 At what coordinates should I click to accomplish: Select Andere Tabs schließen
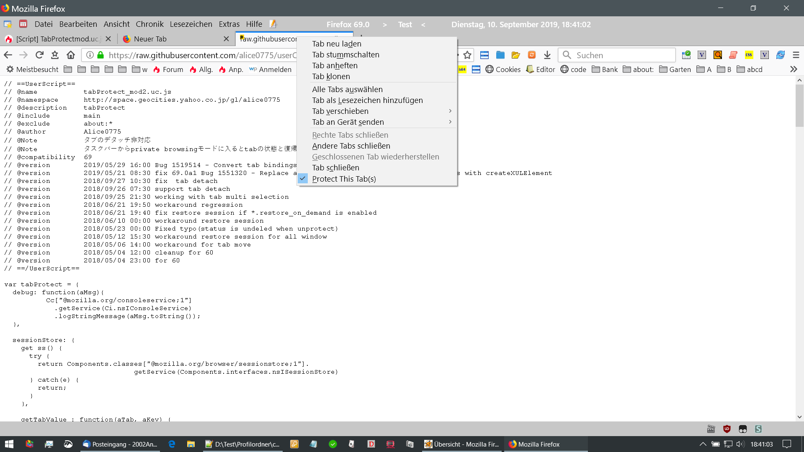351,146
